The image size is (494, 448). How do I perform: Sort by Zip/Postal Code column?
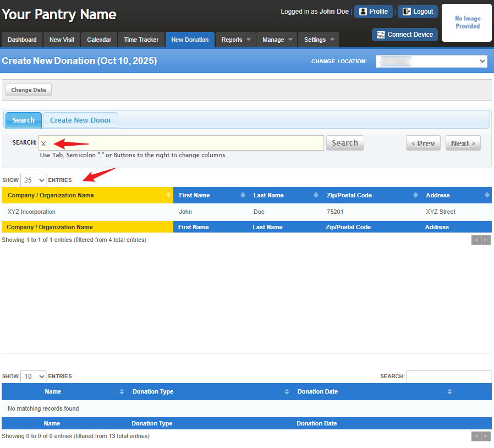pyautogui.click(x=371, y=195)
